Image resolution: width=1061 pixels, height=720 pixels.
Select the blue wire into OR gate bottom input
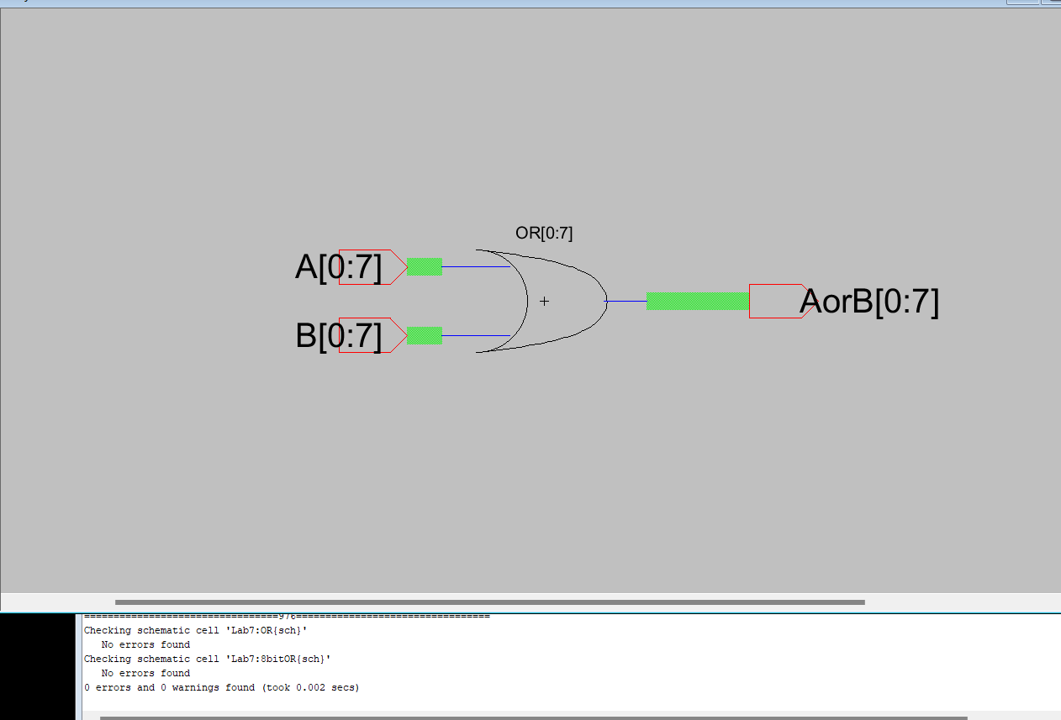point(476,335)
